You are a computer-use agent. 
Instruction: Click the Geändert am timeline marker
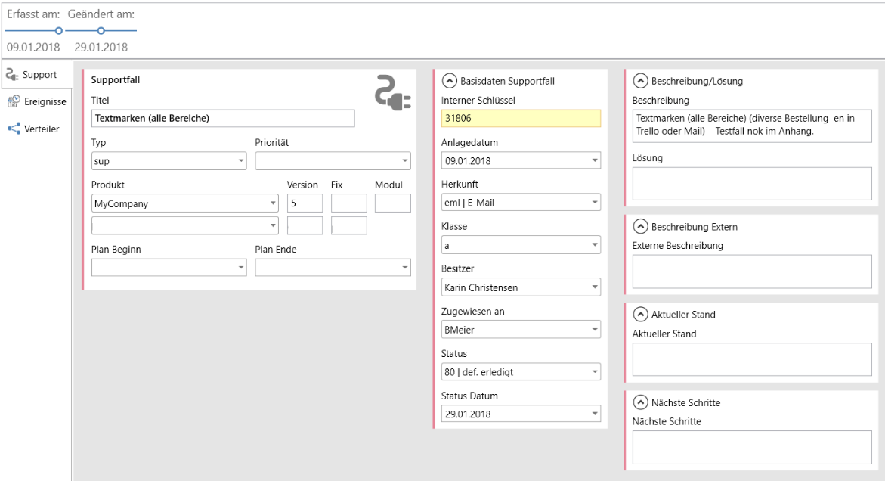[101, 30]
